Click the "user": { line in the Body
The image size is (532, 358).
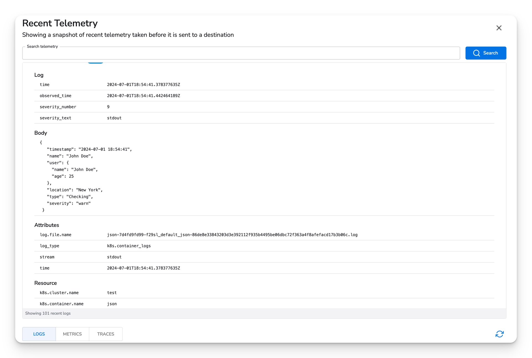click(x=58, y=163)
